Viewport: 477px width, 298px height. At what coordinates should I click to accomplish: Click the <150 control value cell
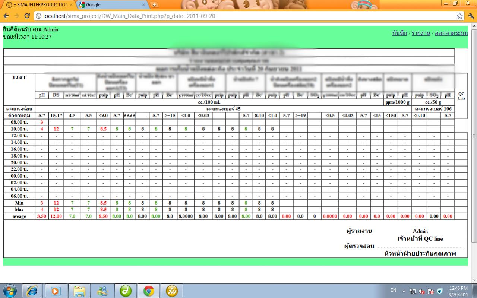pos(391,115)
